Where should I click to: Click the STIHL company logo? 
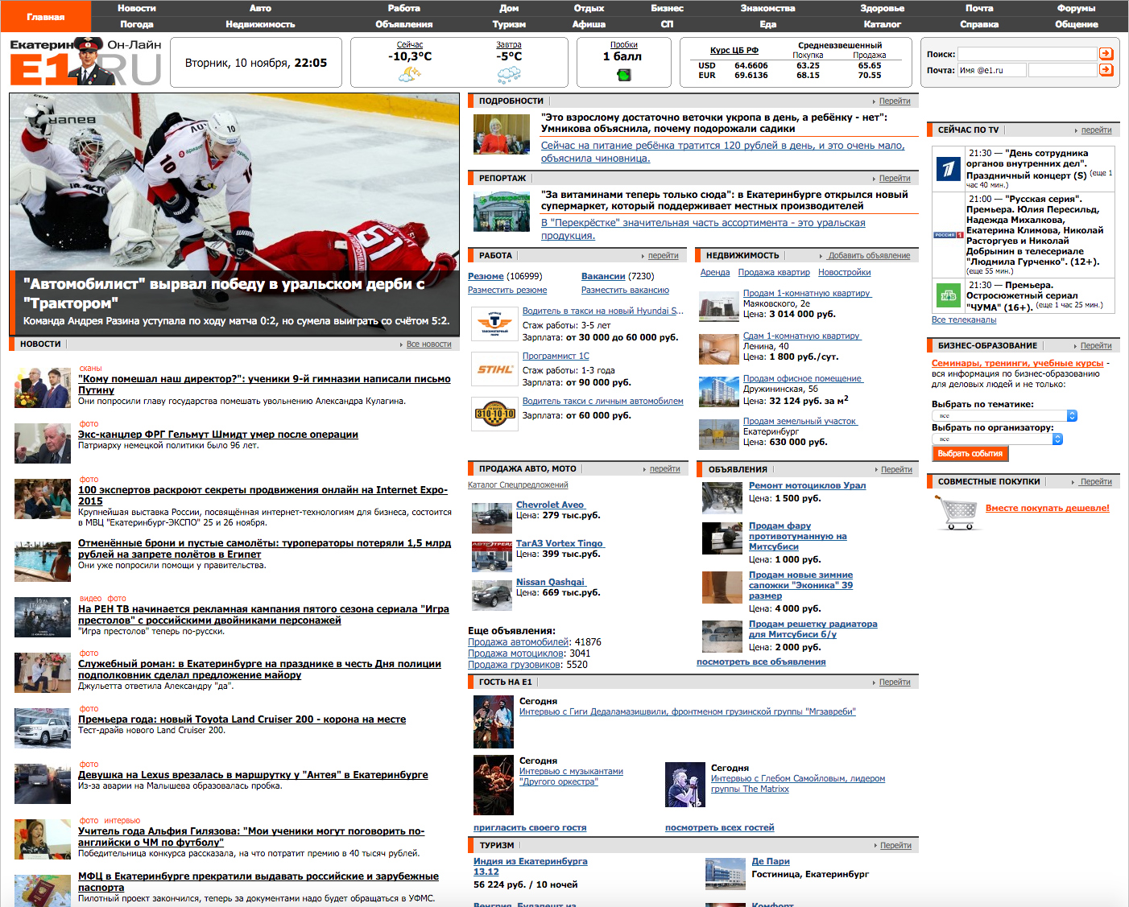point(494,370)
